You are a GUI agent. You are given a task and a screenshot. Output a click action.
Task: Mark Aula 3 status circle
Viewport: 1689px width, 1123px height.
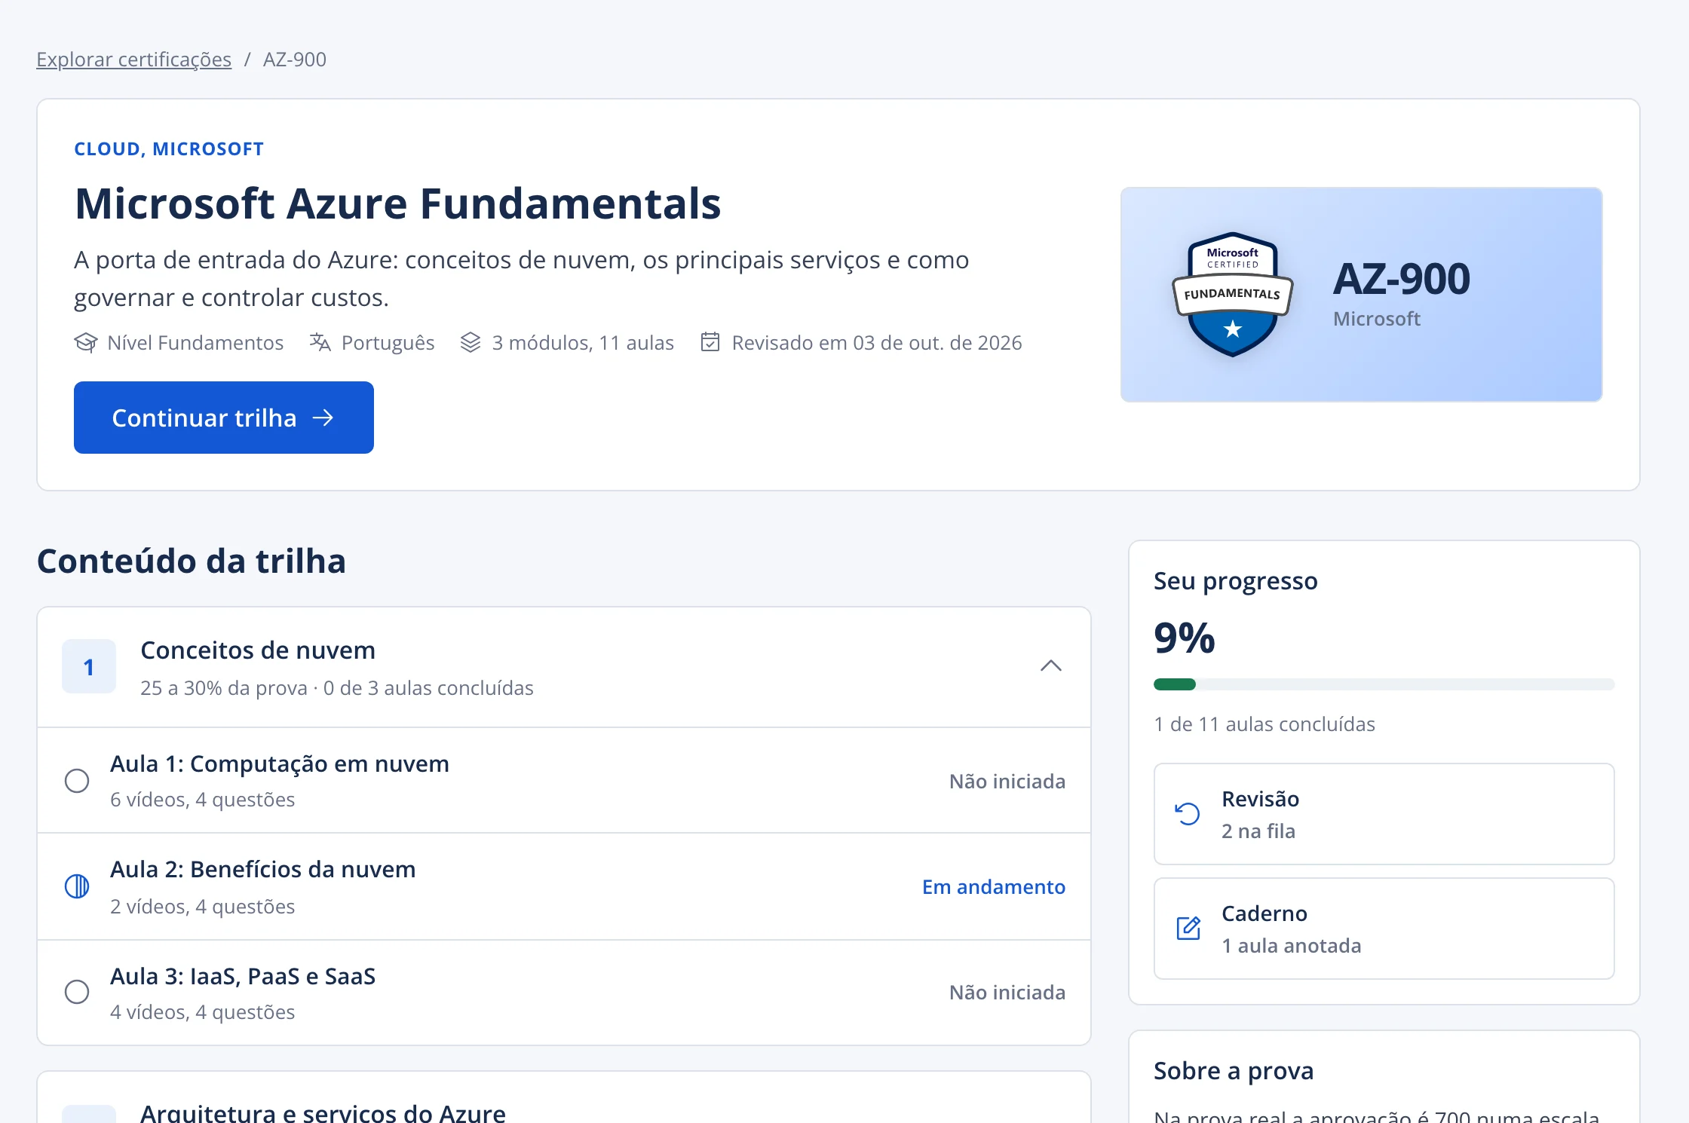[77, 992]
